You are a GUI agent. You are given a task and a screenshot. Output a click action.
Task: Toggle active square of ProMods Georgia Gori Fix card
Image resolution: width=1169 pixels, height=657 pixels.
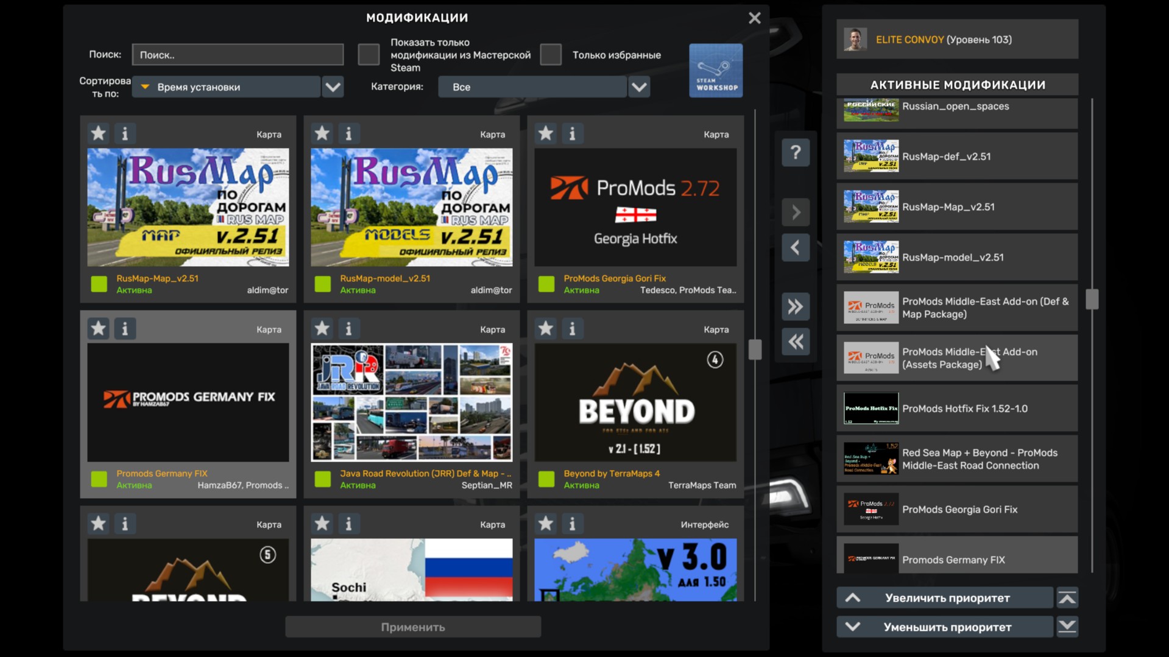546,284
